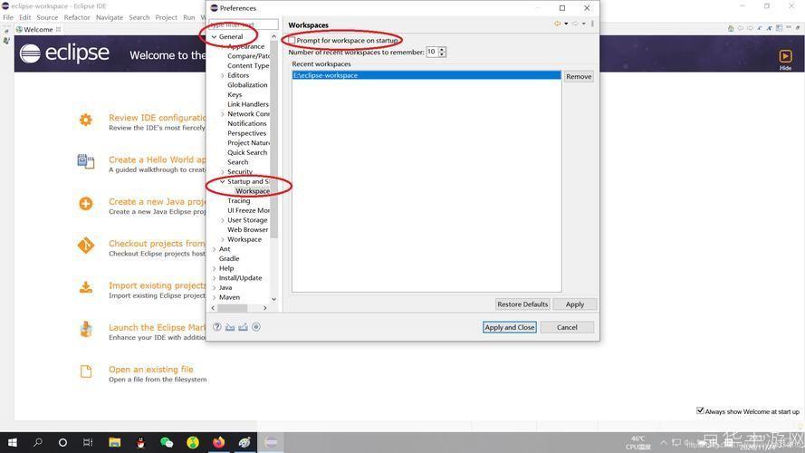Open the Review IDE configuration link
The height and width of the screenshot is (453, 805).
tap(157, 118)
